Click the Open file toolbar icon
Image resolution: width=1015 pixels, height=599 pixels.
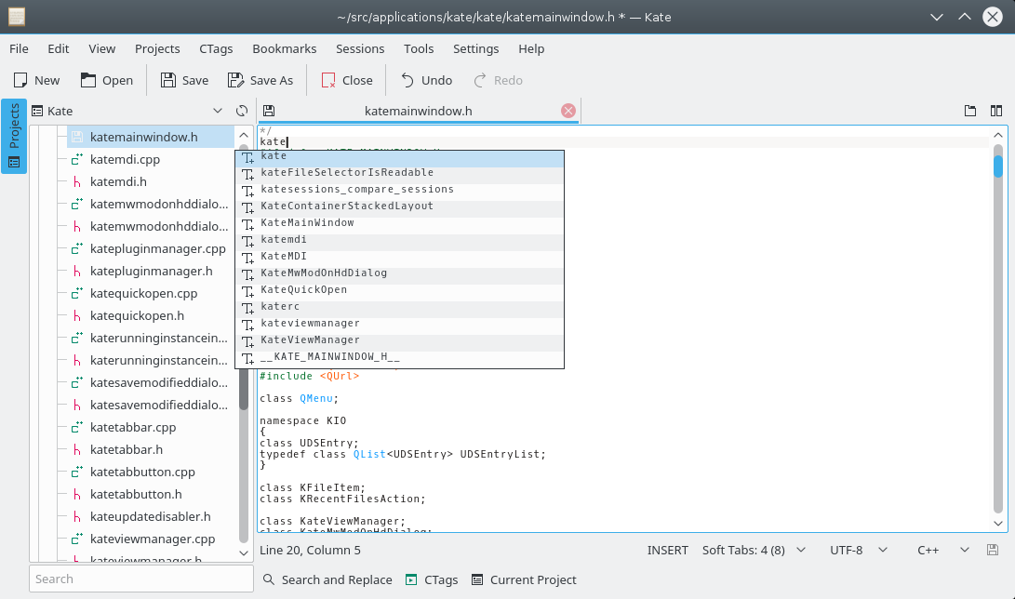pos(88,80)
